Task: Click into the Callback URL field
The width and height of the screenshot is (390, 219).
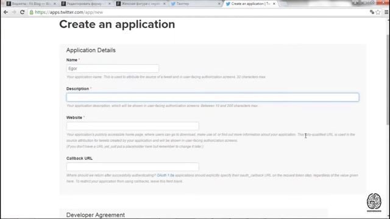Action: 133,167
